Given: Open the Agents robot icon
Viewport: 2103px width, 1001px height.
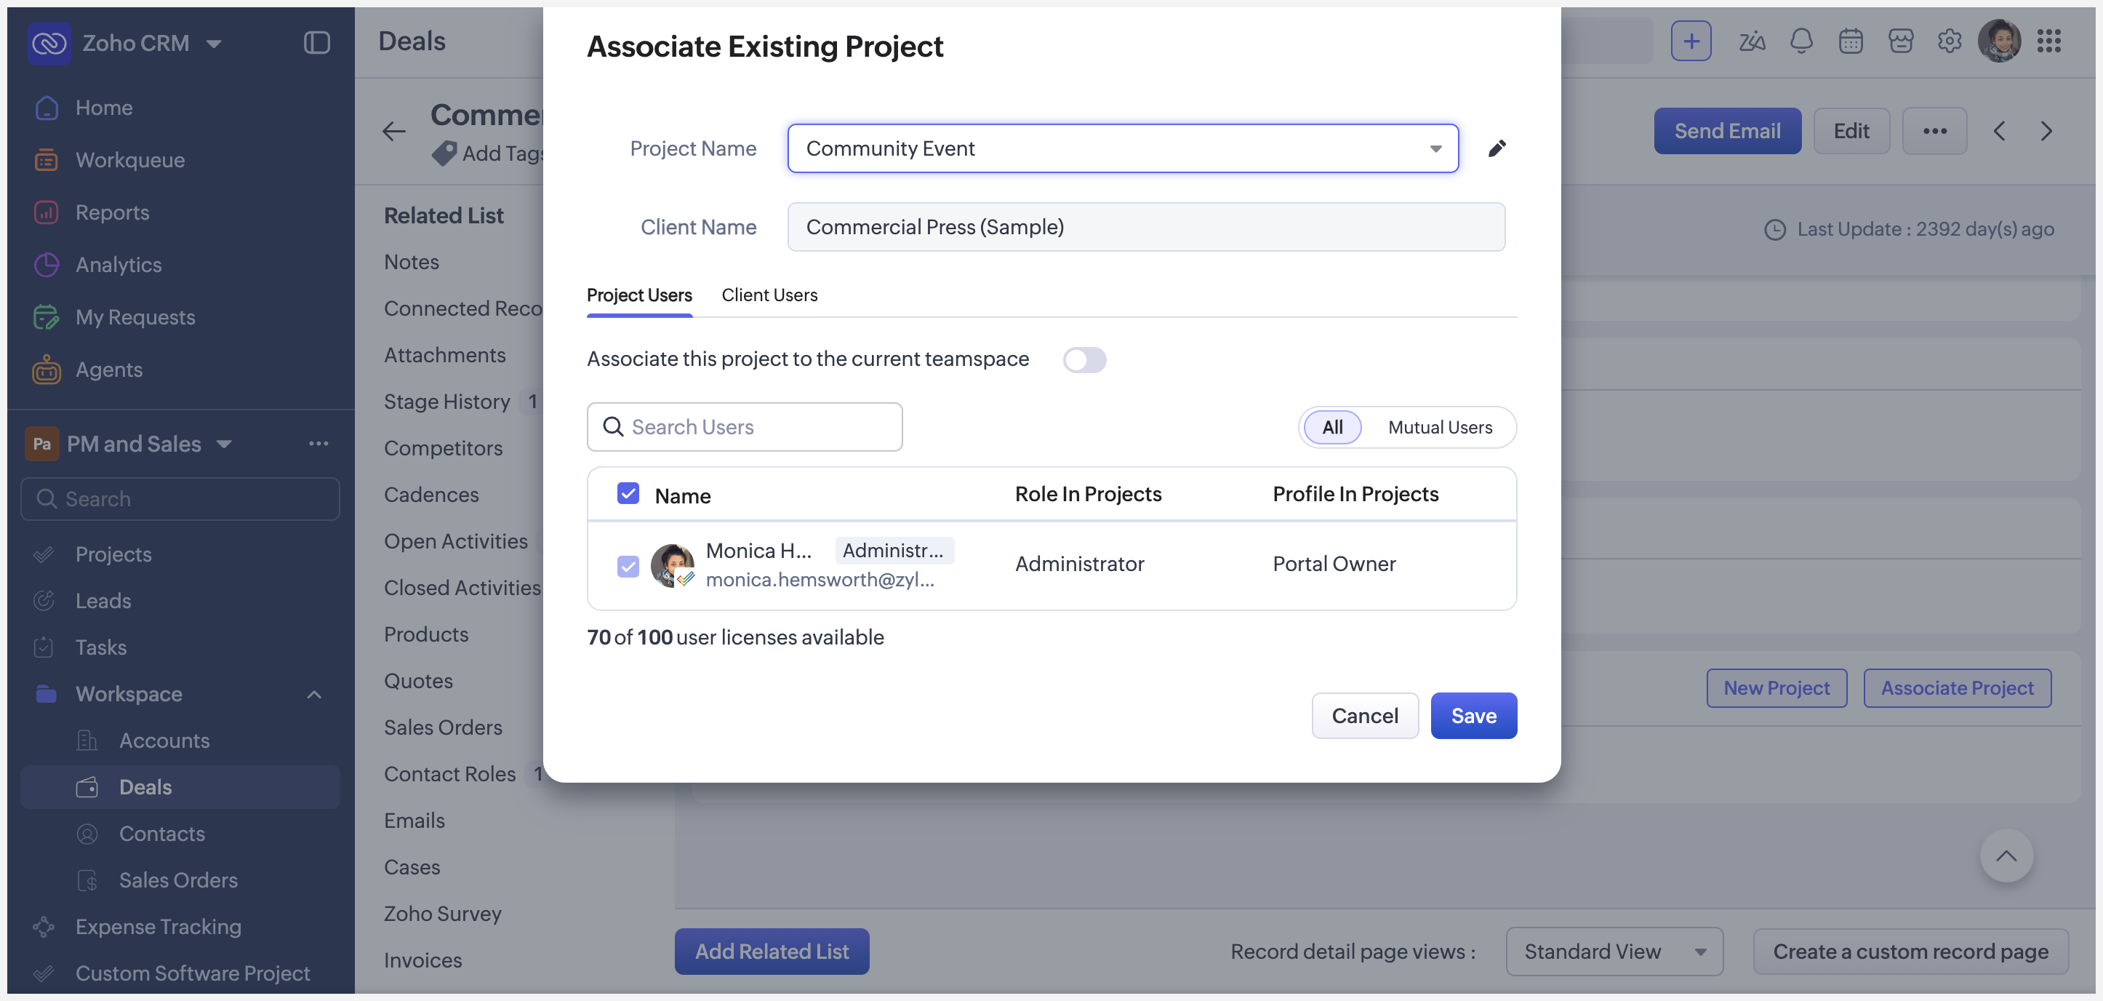Looking at the screenshot, I should [x=47, y=369].
